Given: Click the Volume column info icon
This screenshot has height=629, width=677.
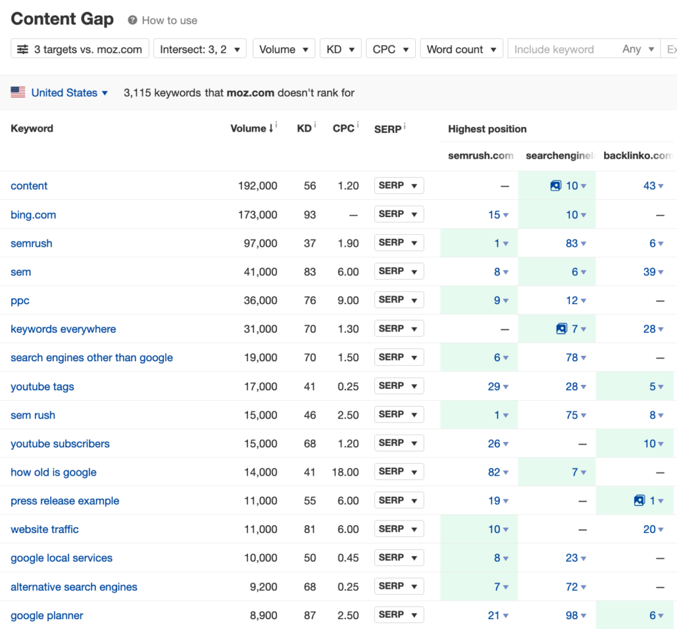Looking at the screenshot, I should coord(276,125).
